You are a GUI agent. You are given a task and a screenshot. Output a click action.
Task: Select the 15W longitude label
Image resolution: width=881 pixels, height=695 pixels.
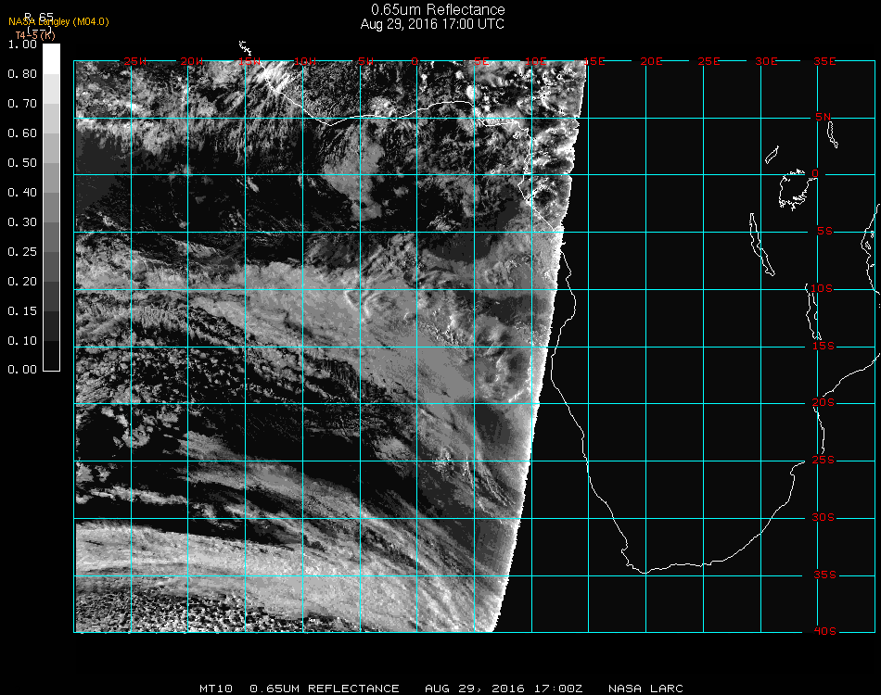249,61
